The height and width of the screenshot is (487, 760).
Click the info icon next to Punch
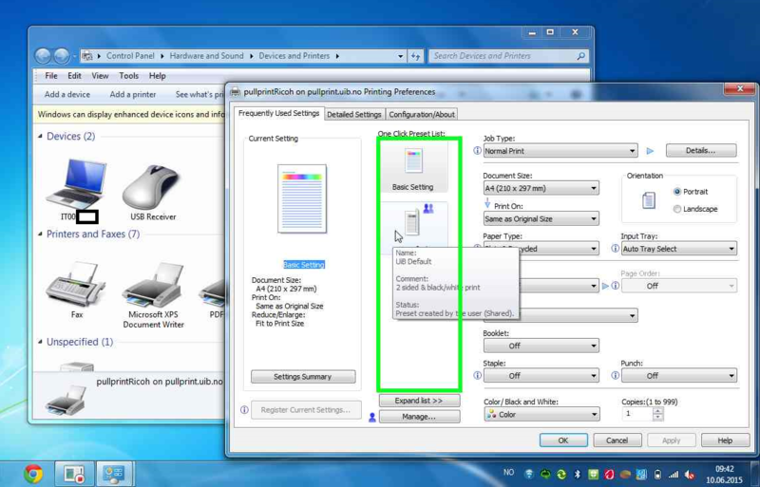[x=615, y=375]
